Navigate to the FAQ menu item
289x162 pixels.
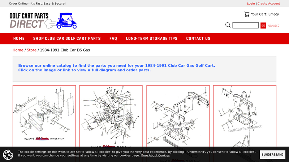click(113, 39)
